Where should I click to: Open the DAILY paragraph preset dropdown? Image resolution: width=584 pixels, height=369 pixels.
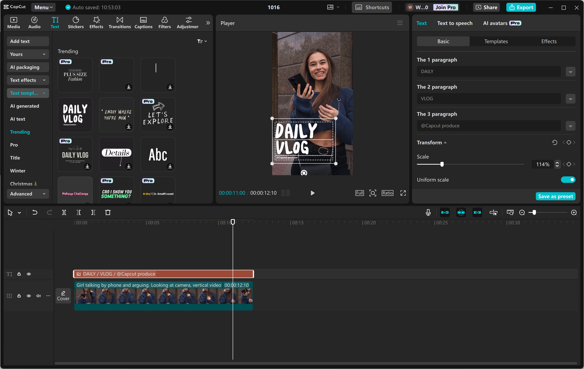coord(570,72)
